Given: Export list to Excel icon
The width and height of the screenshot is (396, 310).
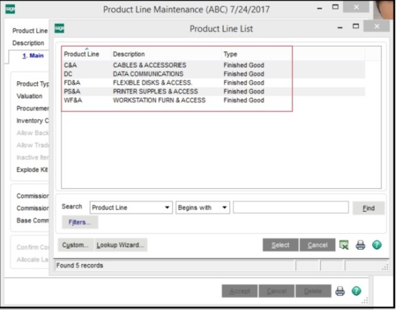Looking at the screenshot, I should tap(344, 245).
